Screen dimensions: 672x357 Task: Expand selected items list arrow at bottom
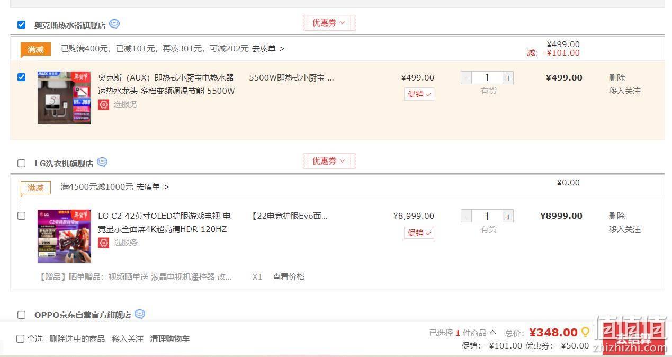(x=492, y=332)
